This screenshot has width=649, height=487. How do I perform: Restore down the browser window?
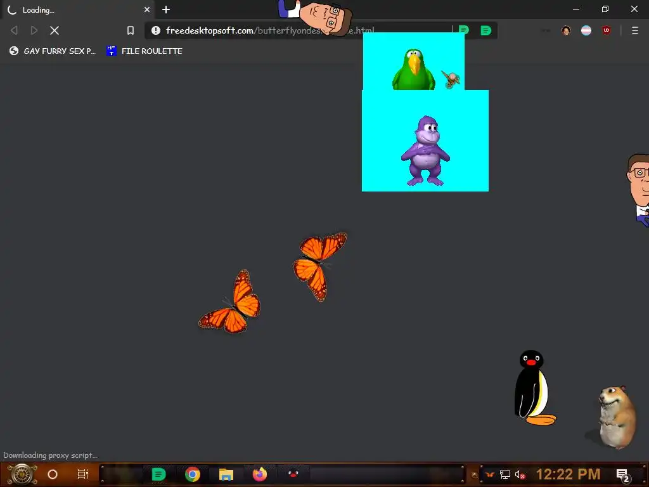[605, 9]
